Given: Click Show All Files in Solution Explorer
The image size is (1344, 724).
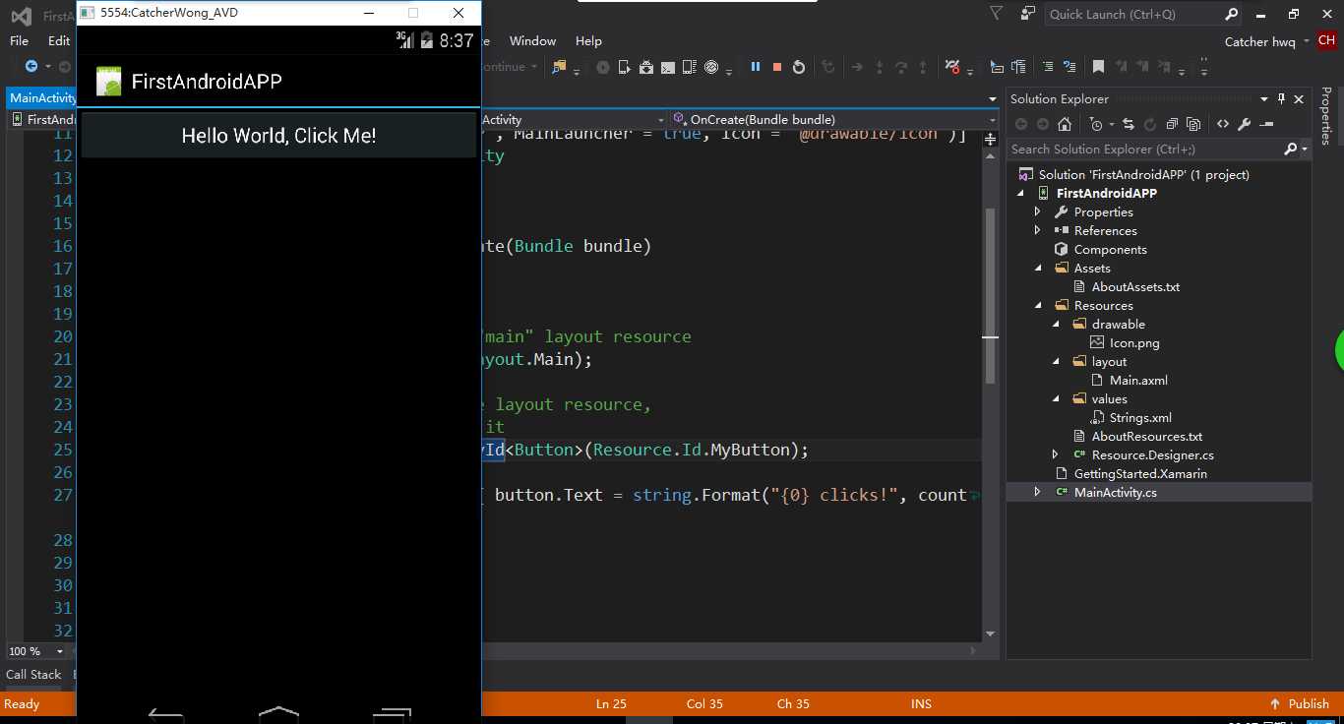Looking at the screenshot, I should (1193, 124).
